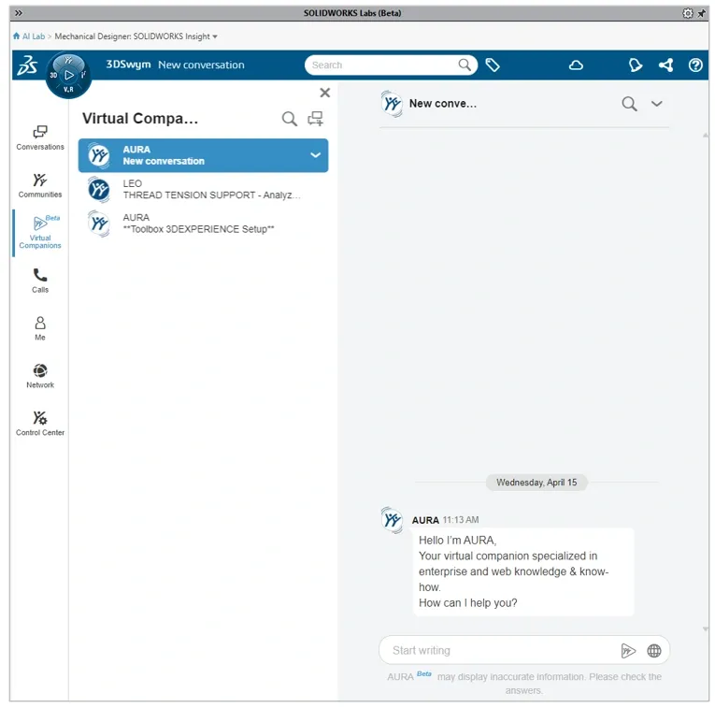Image resolution: width=715 pixels, height=708 pixels.
Task: Click the Wednesday, April 15 date label
Action: point(536,483)
